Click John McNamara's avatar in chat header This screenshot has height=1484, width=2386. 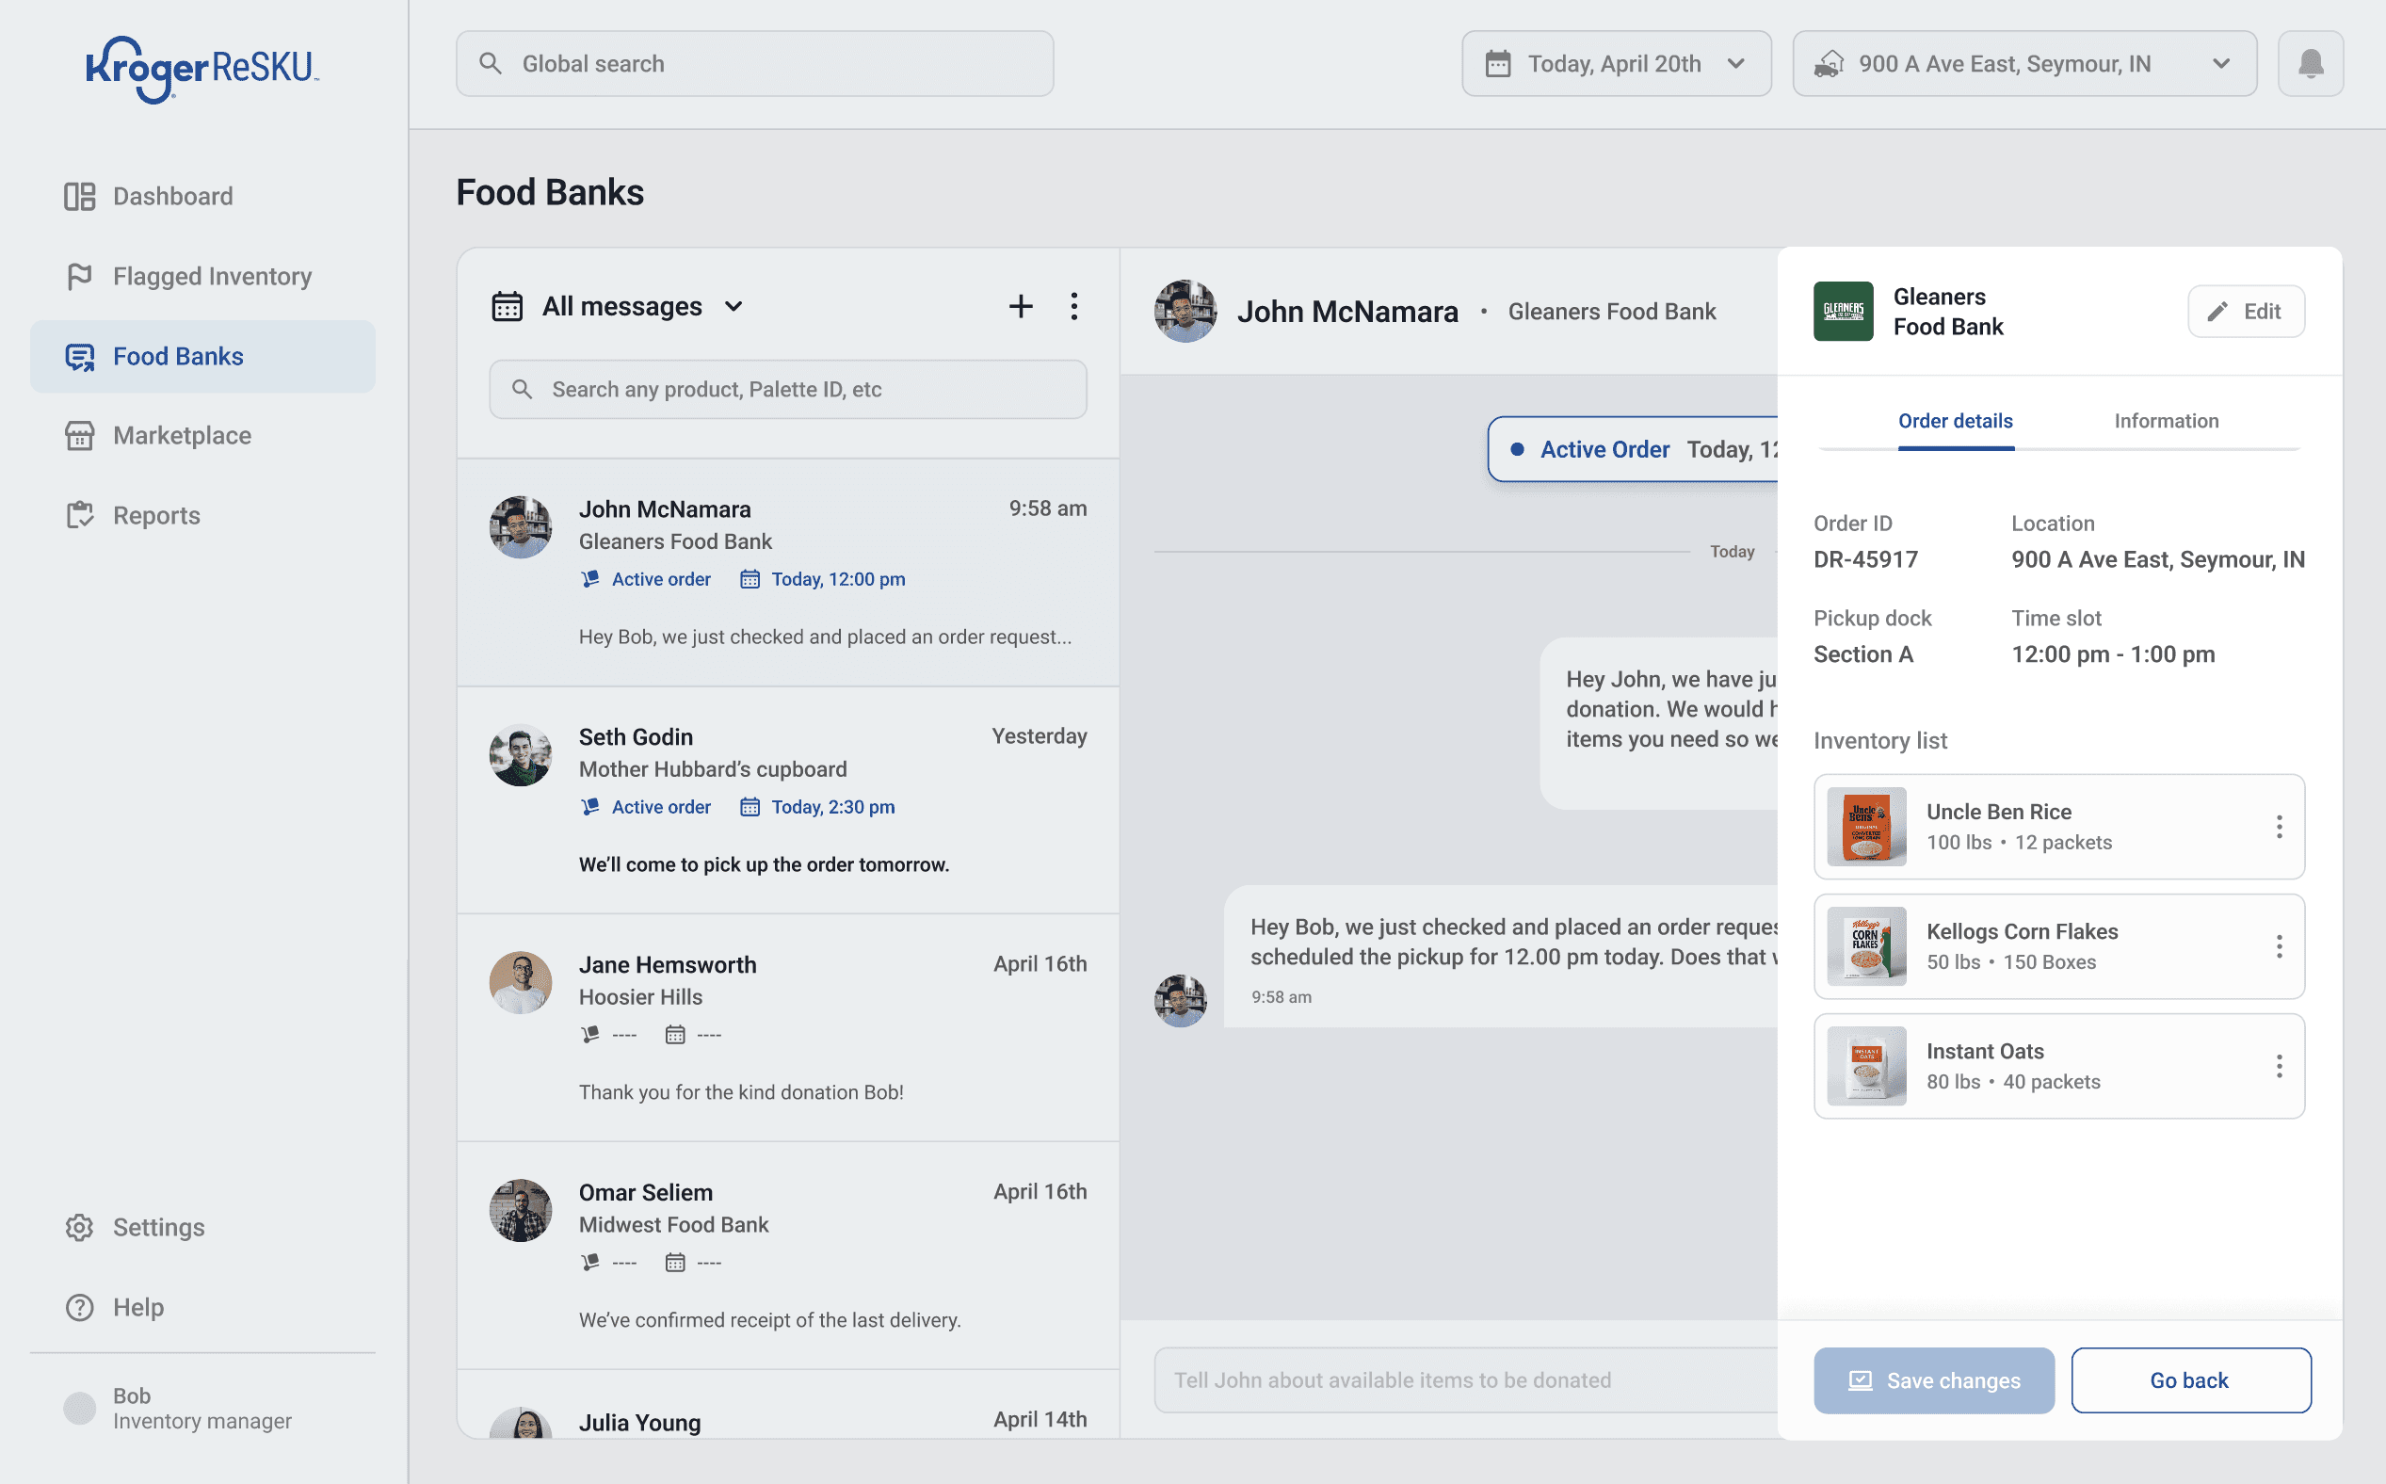[x=1185, y=311]
